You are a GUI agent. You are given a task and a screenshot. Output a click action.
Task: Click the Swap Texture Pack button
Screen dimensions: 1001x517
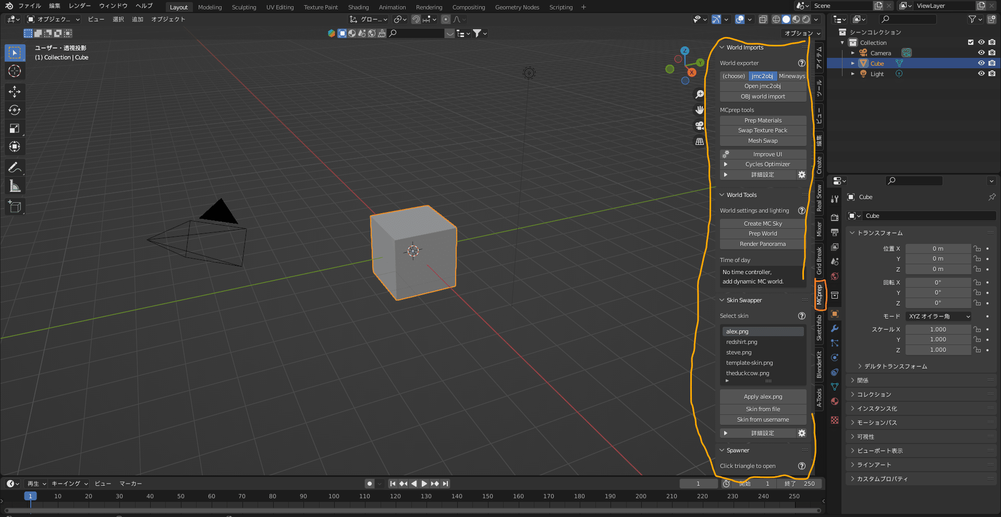(x=763, y=130)
